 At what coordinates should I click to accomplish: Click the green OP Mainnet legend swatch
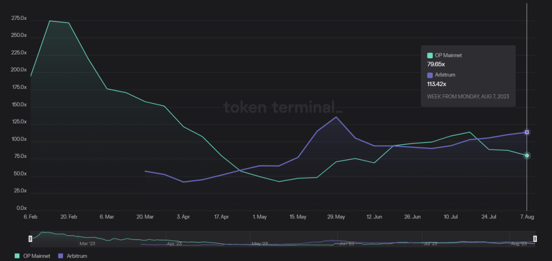[17, 256]
